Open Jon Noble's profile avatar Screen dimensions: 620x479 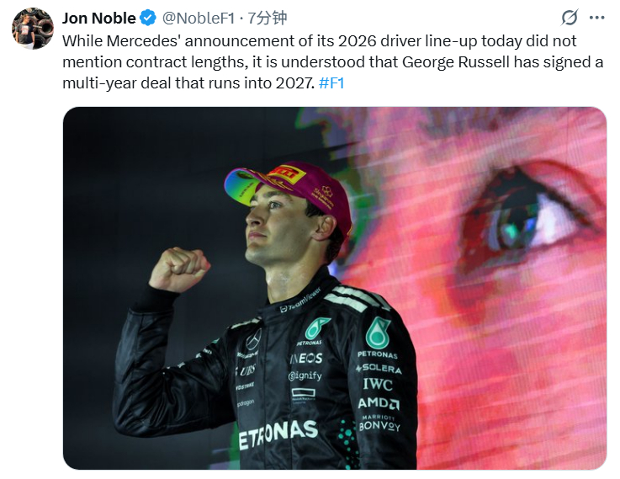pyautogui.click(x=33, y=28)
